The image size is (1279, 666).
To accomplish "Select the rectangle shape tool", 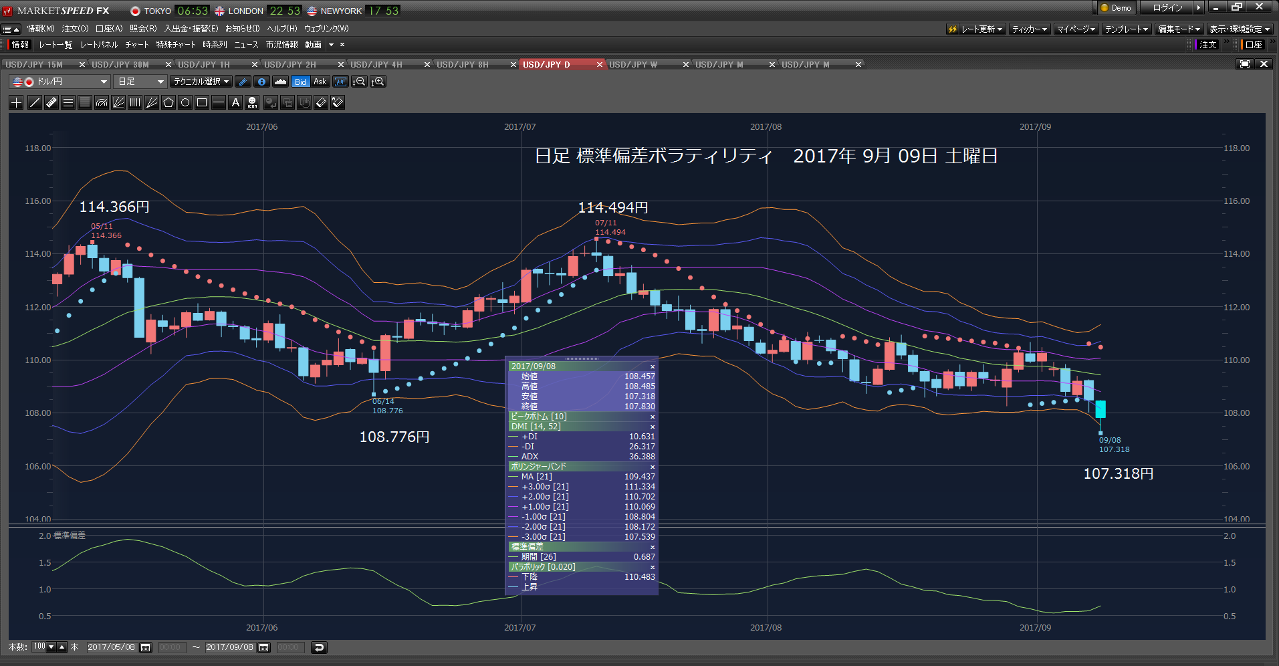I will (202, 102).
